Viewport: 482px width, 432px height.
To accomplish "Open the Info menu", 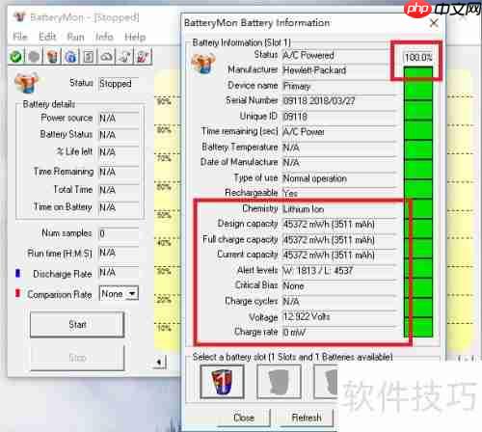I will pyautogui.click(x=104, y=37).
